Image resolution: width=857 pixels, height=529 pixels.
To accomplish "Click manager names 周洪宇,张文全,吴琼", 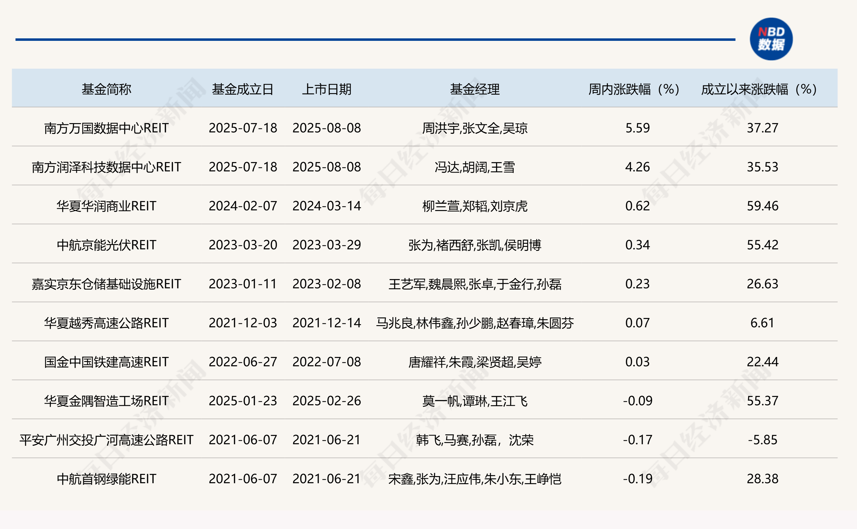I will [x=474, y=128].
